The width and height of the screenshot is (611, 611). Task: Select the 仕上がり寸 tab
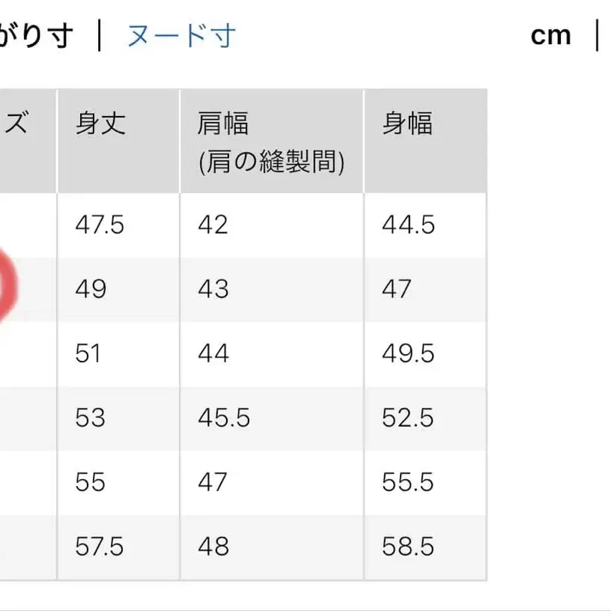click(x=37, y=34)
